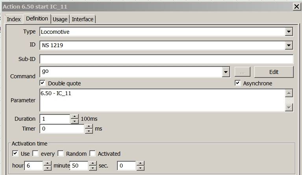Uncheck the Use activation time checkbox

pyautogui.click(x=15, y=153)
